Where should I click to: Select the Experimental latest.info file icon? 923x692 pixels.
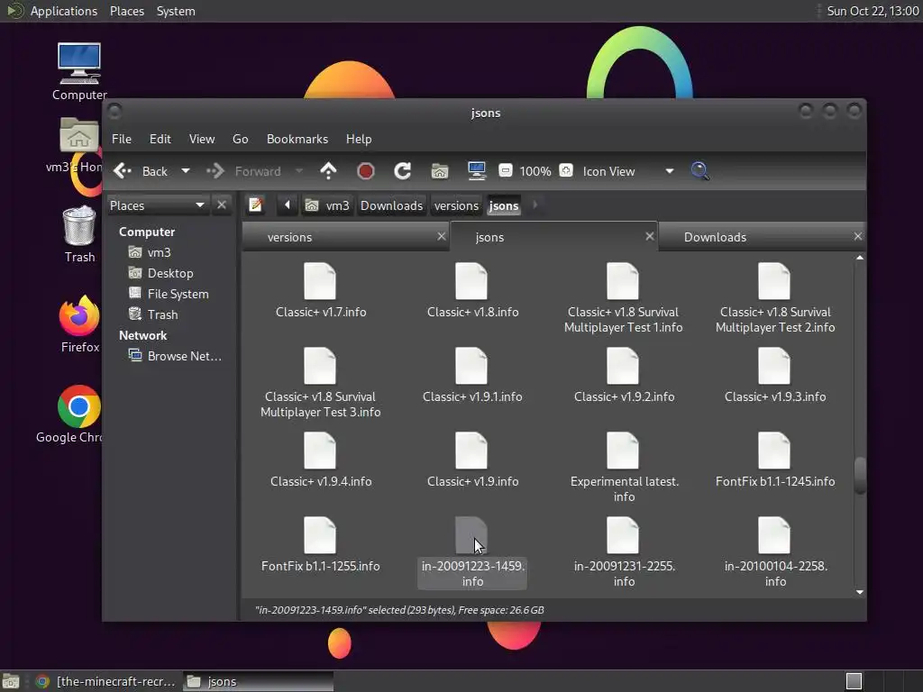623,451
